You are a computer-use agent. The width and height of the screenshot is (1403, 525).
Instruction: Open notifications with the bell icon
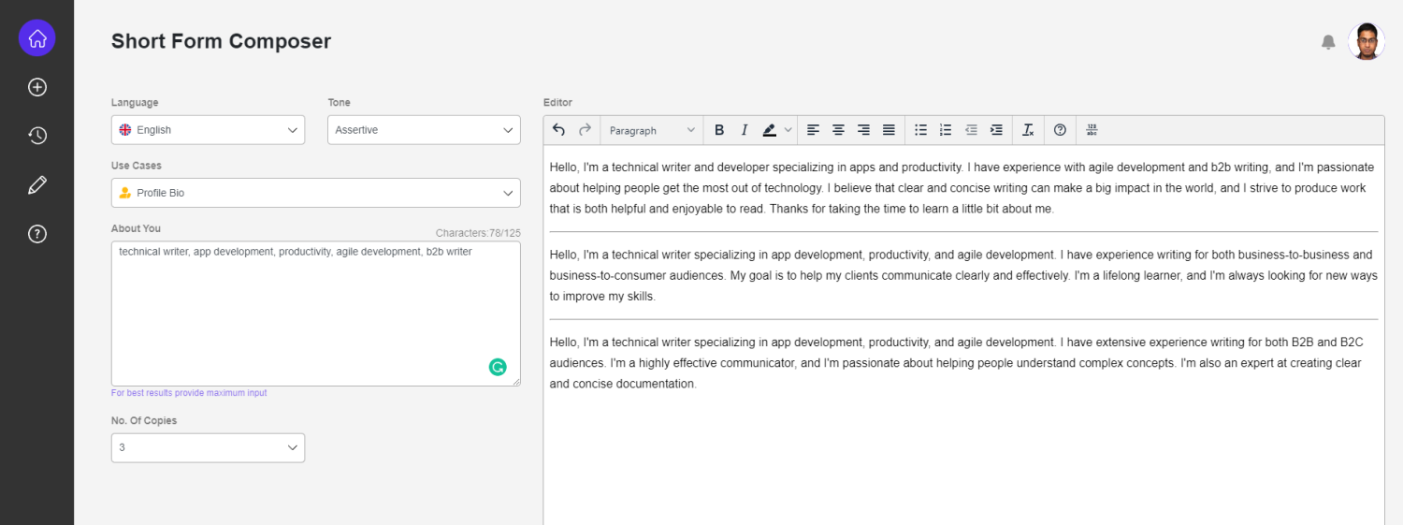coord(1328,42)
